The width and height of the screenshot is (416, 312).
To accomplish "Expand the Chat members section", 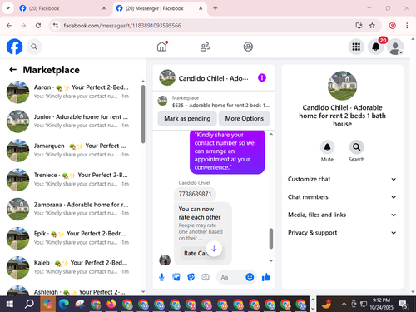I will click(342, 197).
